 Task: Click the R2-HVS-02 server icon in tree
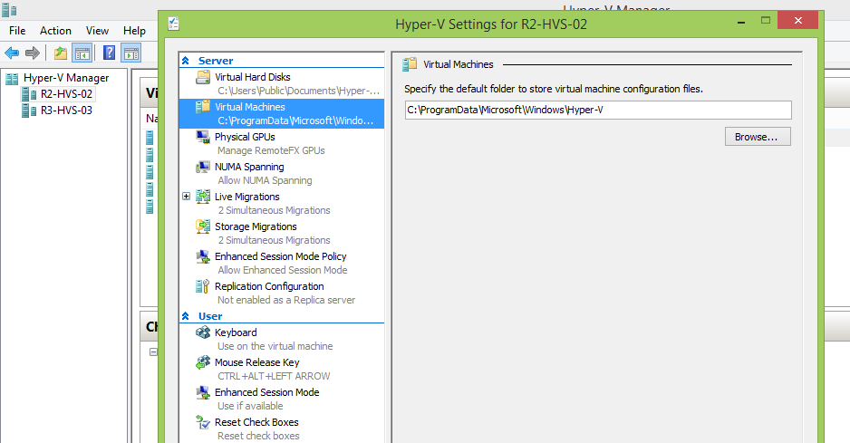(29, 94)
